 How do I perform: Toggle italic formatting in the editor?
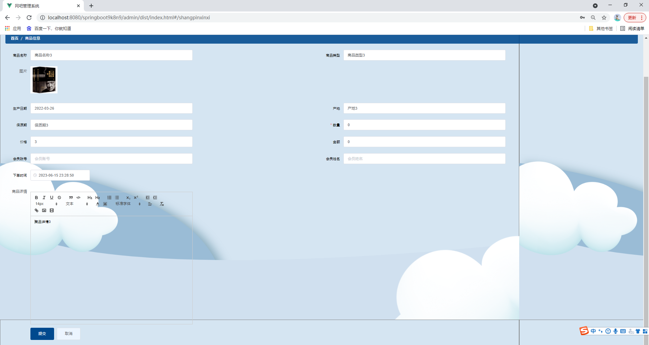click(44, 198)
